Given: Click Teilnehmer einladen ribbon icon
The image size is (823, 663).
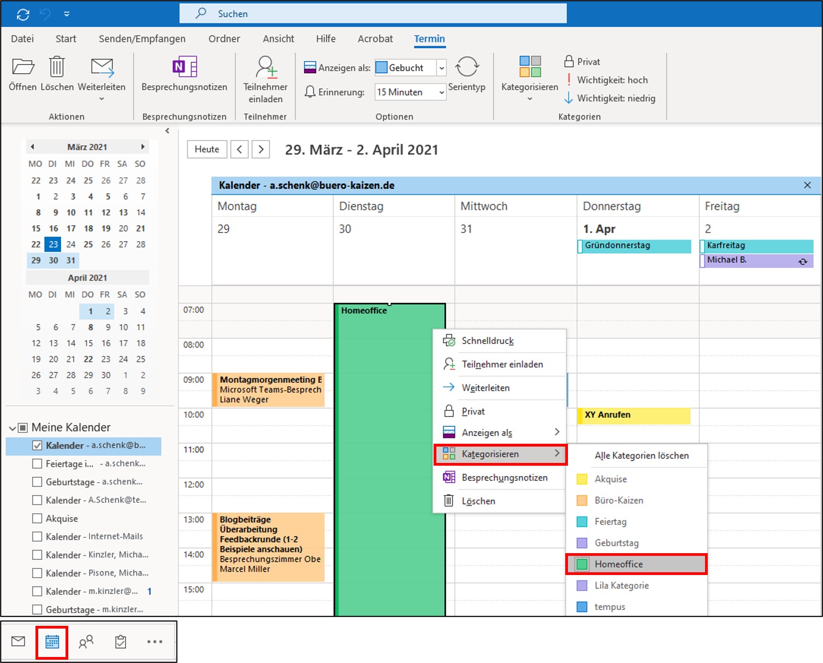Looking at the screenshot, I should (x=265, y=68).
